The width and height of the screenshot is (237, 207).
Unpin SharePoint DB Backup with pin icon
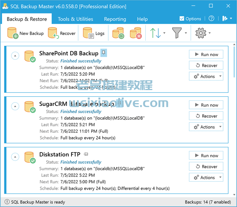click(x=103, y=53)
